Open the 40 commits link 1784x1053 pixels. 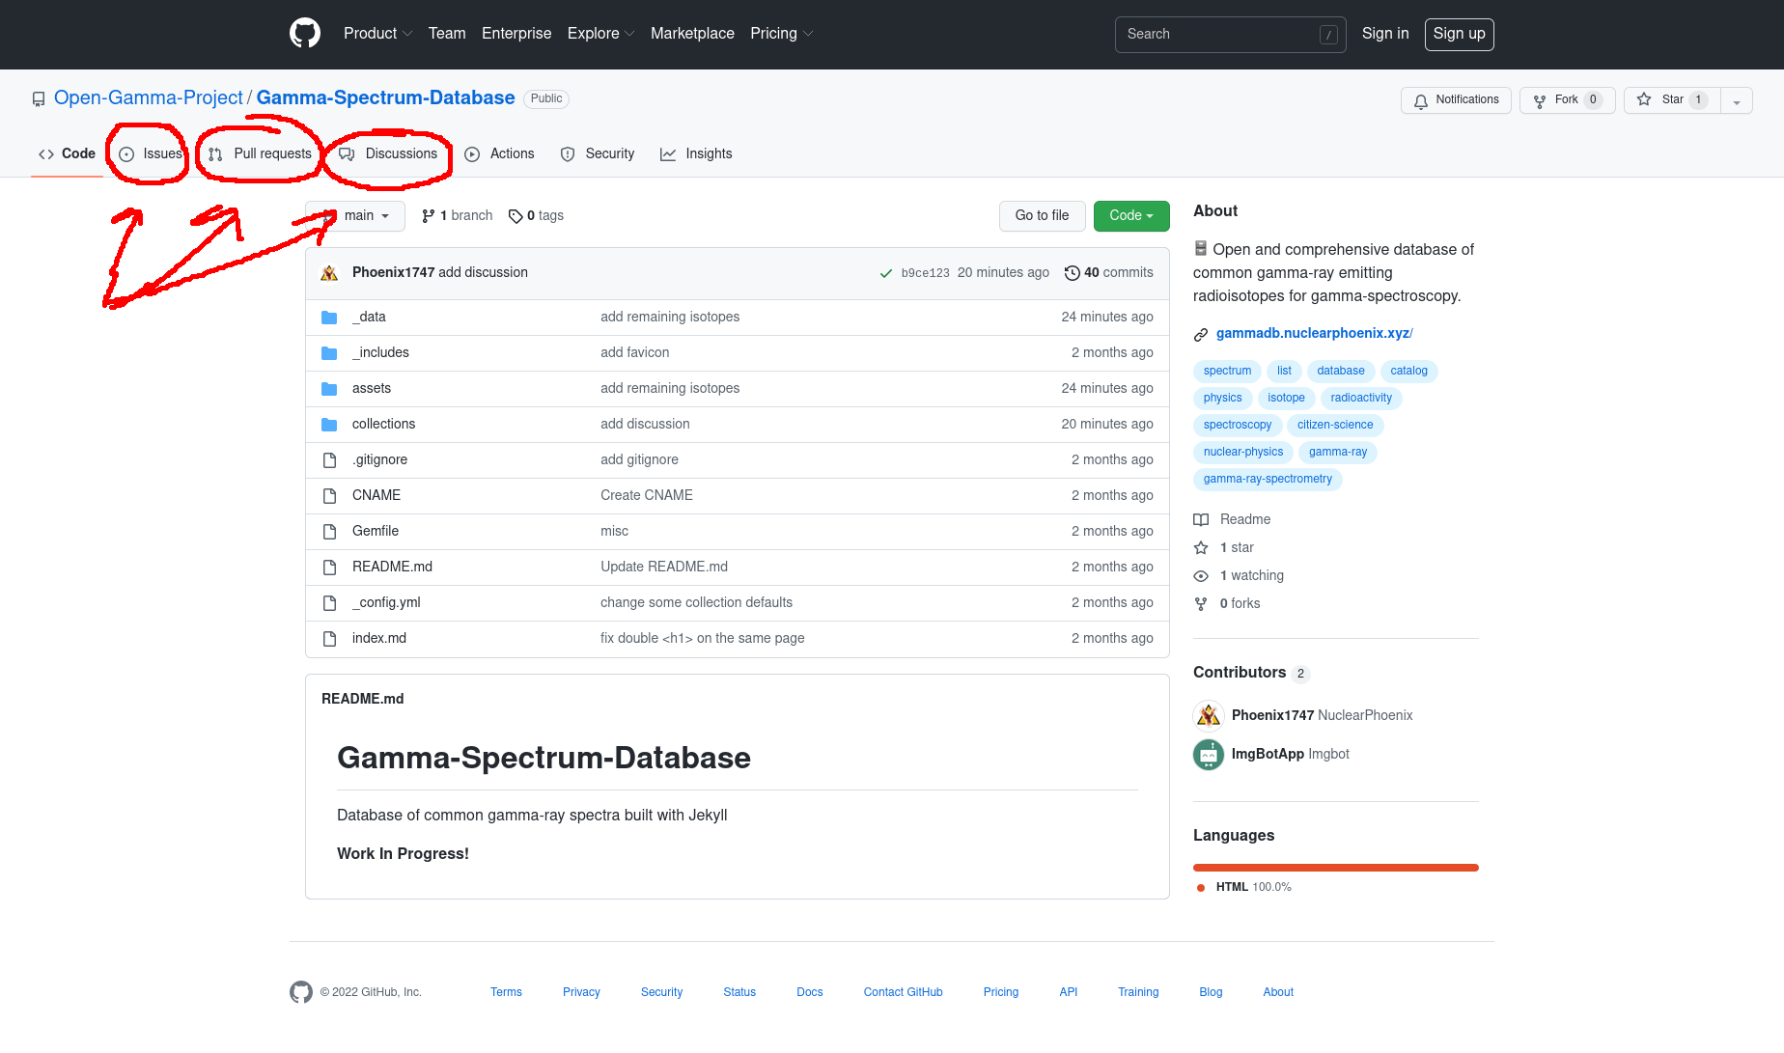tap(1108, 273)
